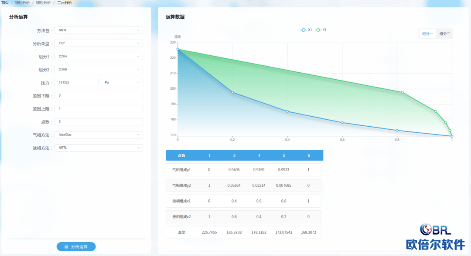Open the 液相方法 NRTL dropdown

99,148
